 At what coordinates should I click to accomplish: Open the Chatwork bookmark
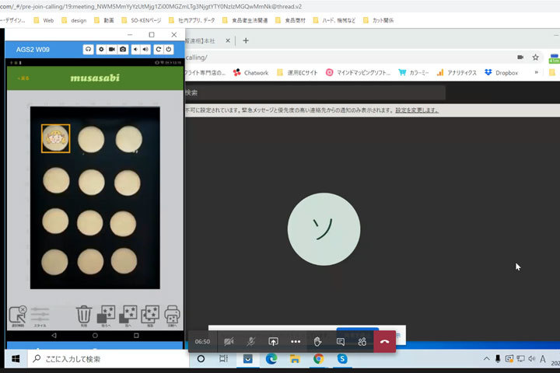250,73
